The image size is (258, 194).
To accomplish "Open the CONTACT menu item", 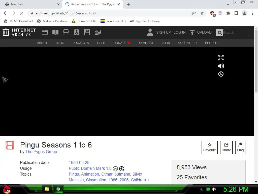I will coord(146,43).
